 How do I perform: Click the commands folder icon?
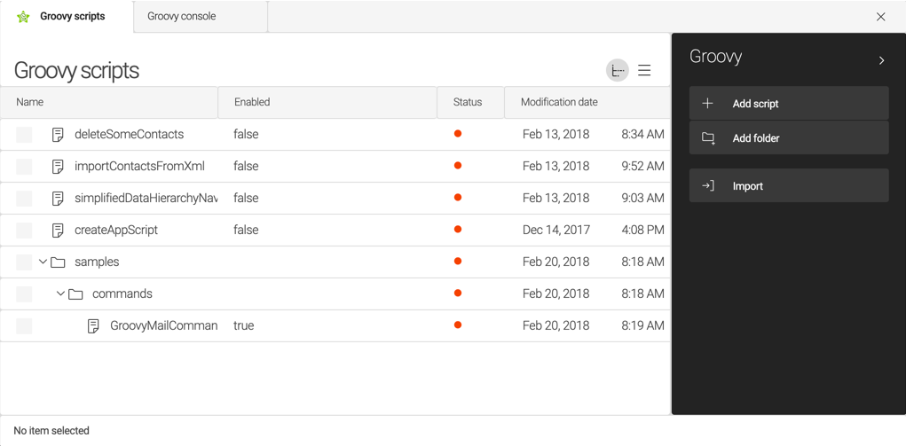75,294
